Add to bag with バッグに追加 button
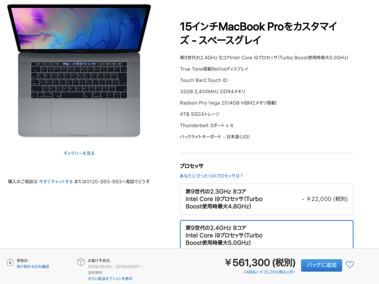The width and height of the screenshot is (379, 284). pos(322,265)
